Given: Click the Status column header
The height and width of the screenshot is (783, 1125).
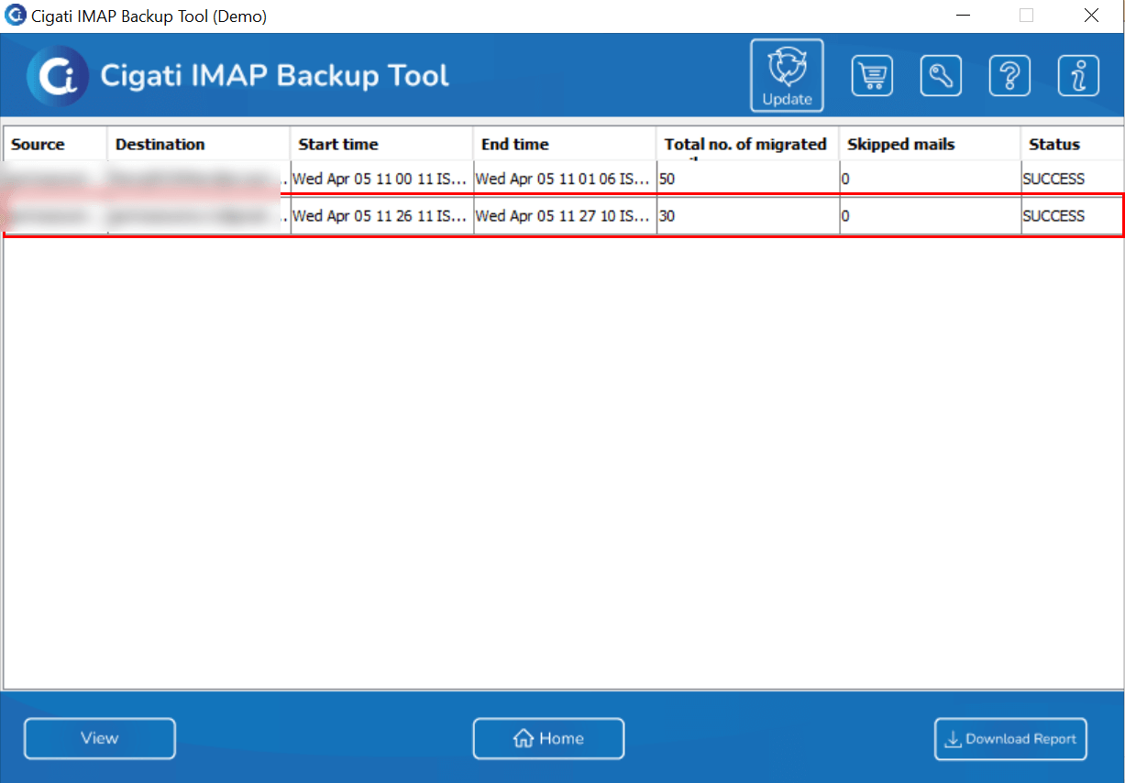Looking at the screenshot, I should click(x=1072, y=144).
